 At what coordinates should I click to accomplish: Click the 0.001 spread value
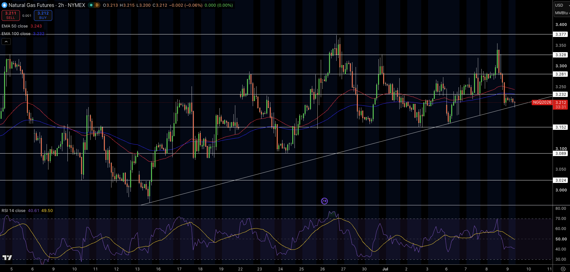(27, 15)
